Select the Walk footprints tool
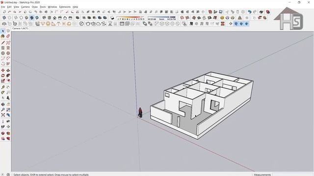Screen dimensions: 314x176 click(x=3, y=127)
